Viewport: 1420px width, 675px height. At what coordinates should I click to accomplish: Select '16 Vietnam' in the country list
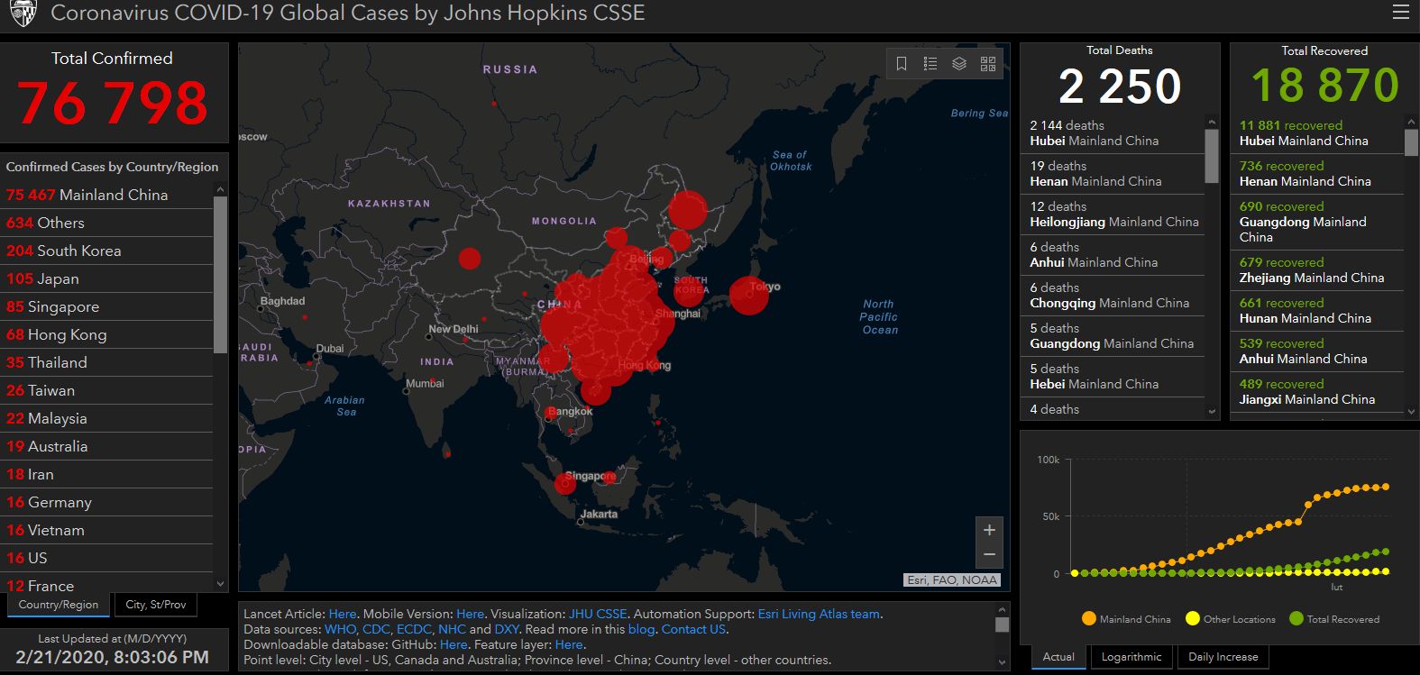click(x=108, y=530)
